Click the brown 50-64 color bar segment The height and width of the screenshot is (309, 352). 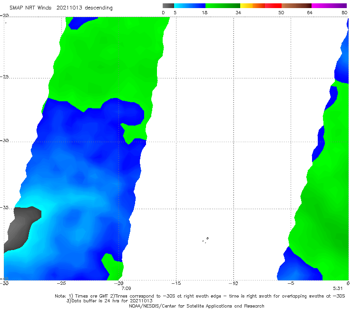tap(296, 6)
